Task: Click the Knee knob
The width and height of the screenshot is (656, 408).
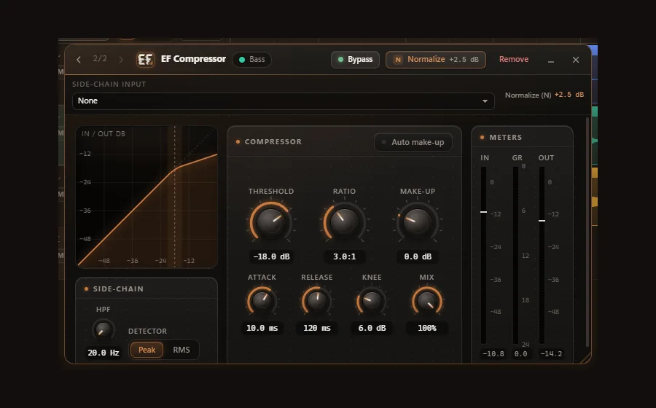Action: pos(372,300)
